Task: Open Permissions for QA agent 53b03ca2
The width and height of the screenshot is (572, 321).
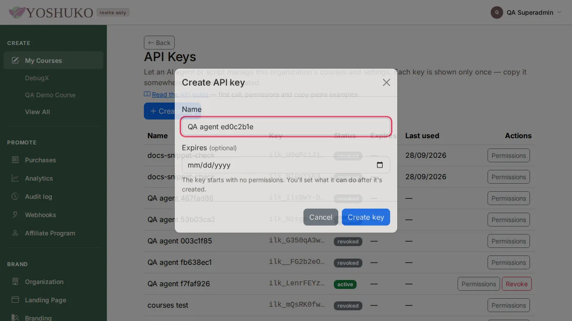Action: tap(509, 220)
